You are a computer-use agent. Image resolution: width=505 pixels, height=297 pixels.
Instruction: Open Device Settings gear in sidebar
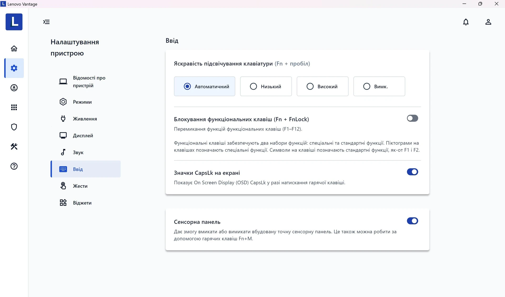[14, 68]
